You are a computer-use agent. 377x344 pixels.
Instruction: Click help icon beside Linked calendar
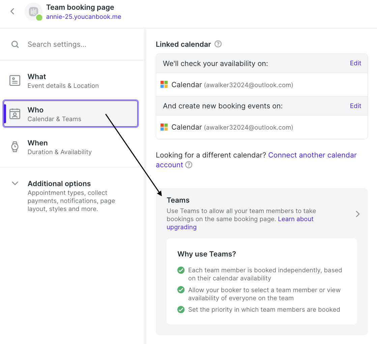click(x=218, y=44)
